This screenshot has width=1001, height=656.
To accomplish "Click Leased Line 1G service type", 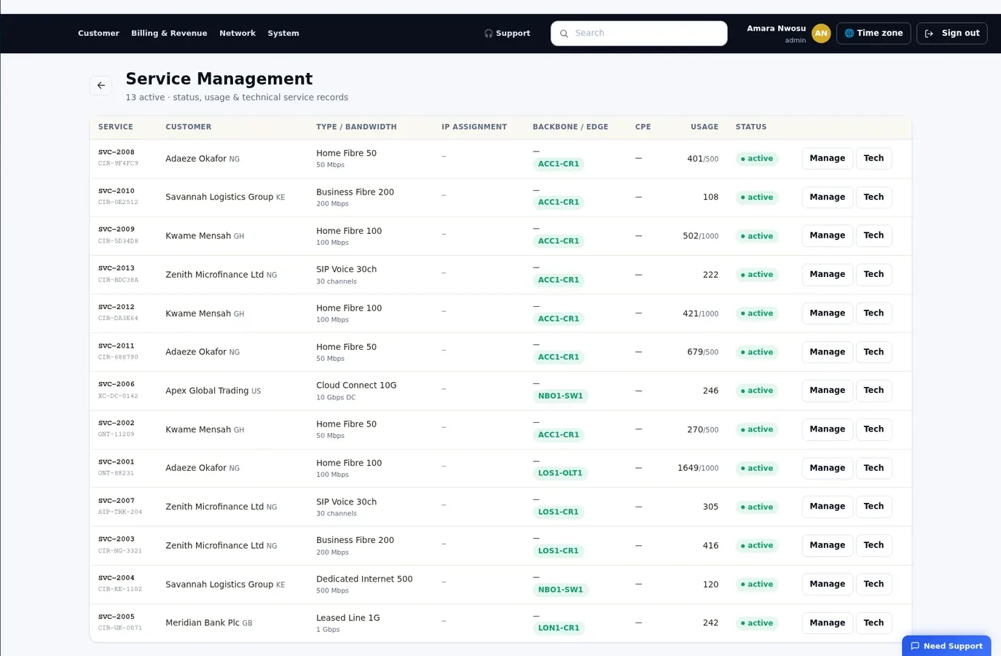I will [348, 617].
